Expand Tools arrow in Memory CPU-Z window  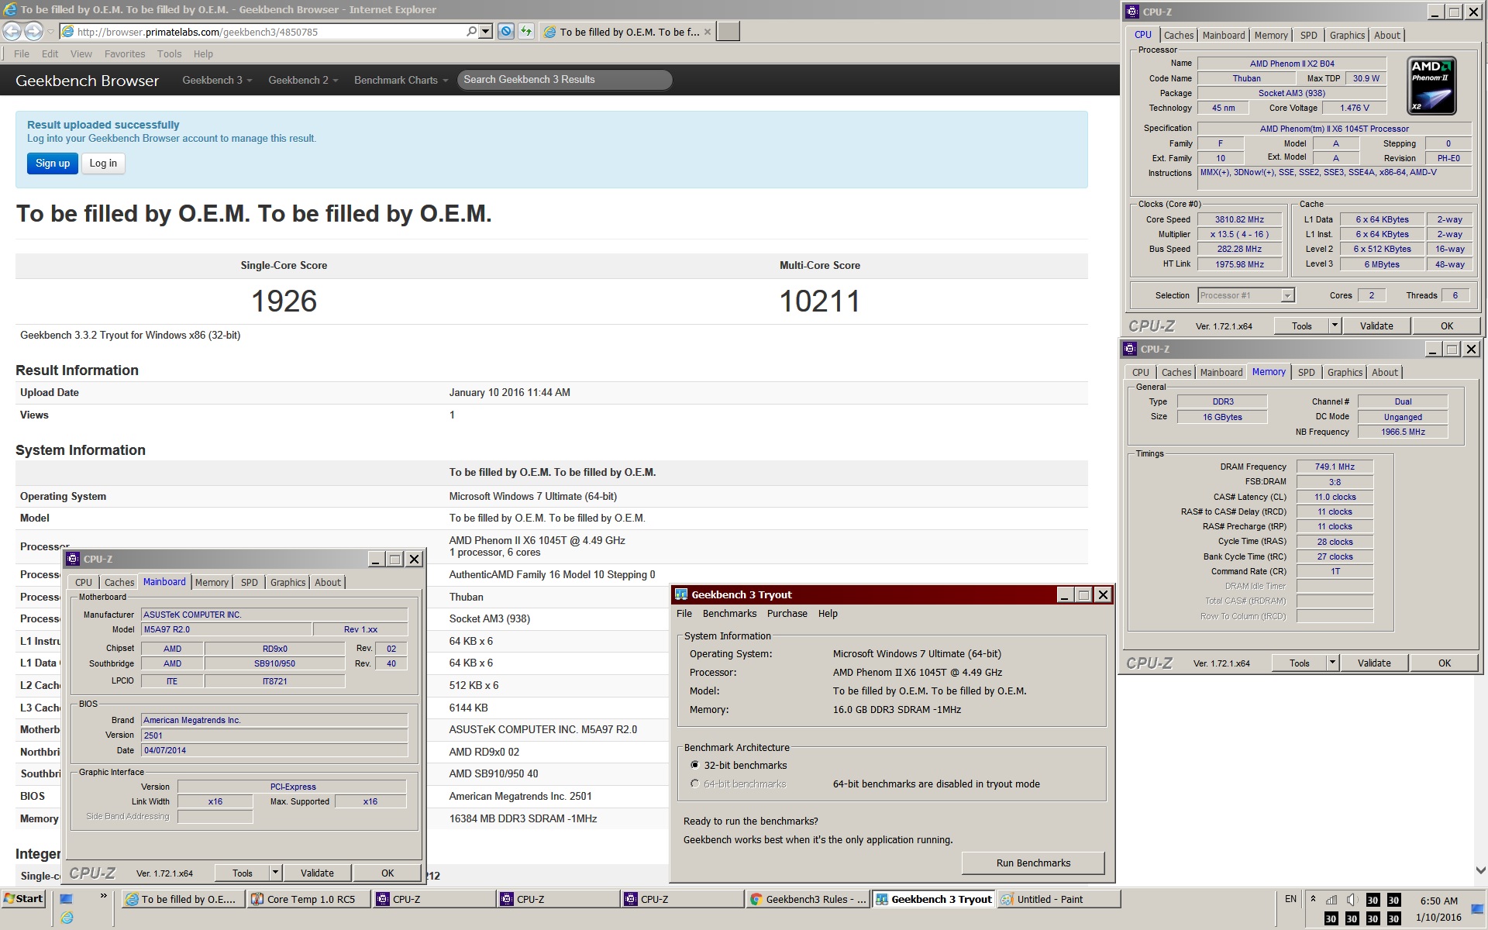coord(1332,663)
